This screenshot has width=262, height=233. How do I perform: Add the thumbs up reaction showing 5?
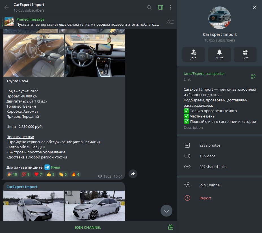tap(51, 174)
